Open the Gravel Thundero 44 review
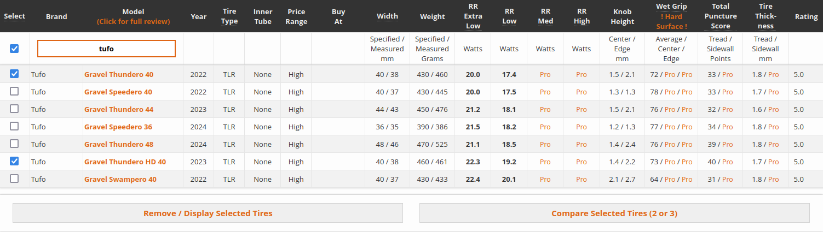The image size is (823, 232). click(119, 109)
